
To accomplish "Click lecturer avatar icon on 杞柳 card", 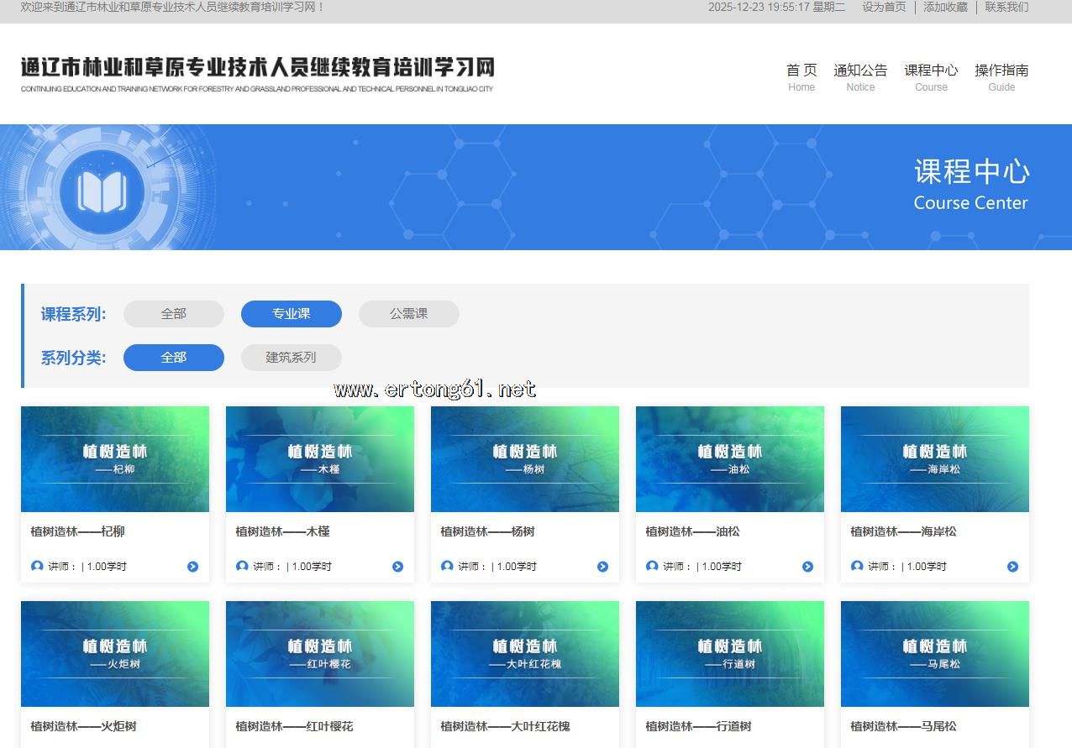I will pyautogui.click(x=37, y=566).
